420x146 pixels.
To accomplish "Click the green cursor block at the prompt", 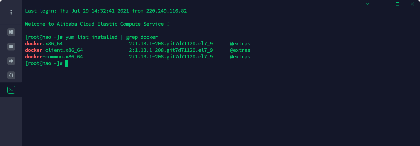I will [67, 63].
